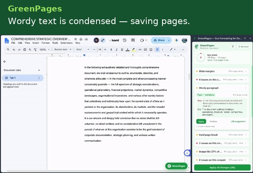253x173 pixels.
Task: Activate the paint format tool
Action: [x=35, y=50]
